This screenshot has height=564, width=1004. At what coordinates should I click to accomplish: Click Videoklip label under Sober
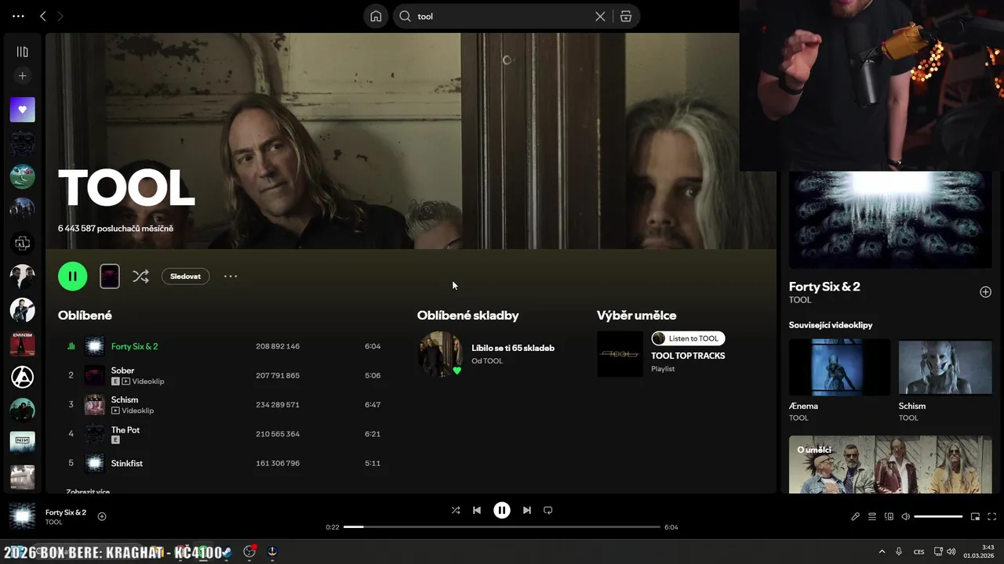click(147, 381)
